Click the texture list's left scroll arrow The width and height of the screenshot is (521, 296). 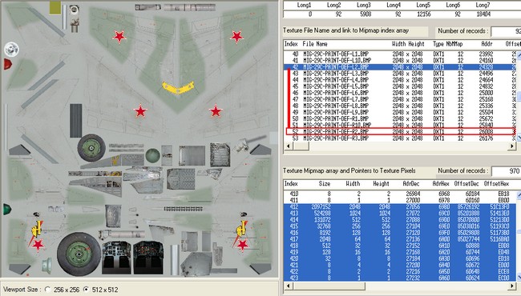tap(288, 146)
